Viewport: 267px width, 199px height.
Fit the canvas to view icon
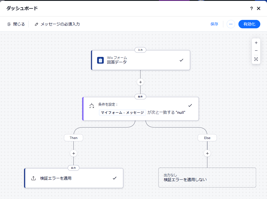256,59
